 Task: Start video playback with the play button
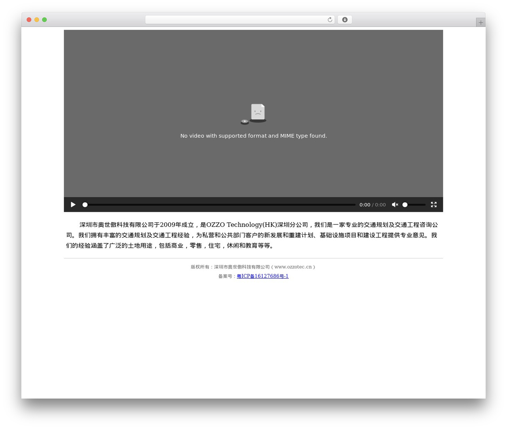(x=73, y=205)
